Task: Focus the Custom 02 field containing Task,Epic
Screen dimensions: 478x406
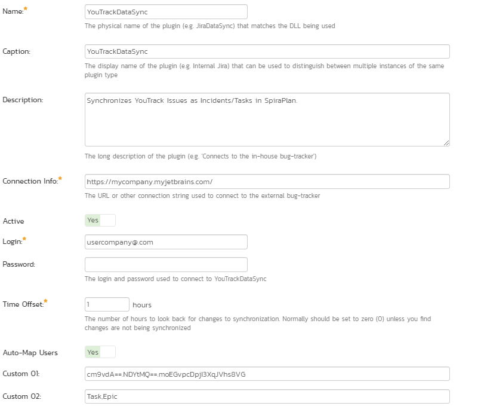Action: point(267,396)
